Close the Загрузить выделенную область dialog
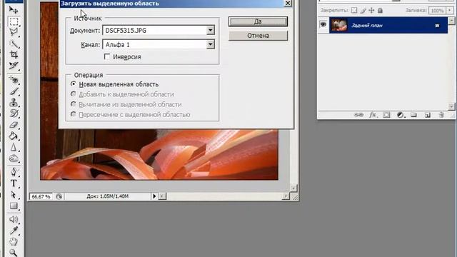 [x=288, y=3]
